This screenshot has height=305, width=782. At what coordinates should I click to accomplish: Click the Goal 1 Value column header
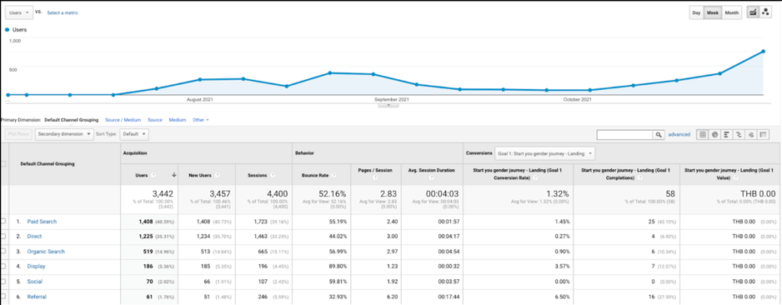click(730, 174)
